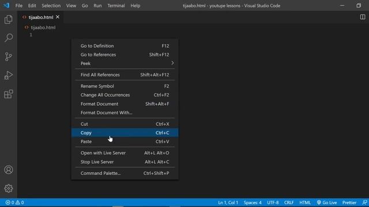
Task: Click Prettier in status bar
Action: coord(349,202)
